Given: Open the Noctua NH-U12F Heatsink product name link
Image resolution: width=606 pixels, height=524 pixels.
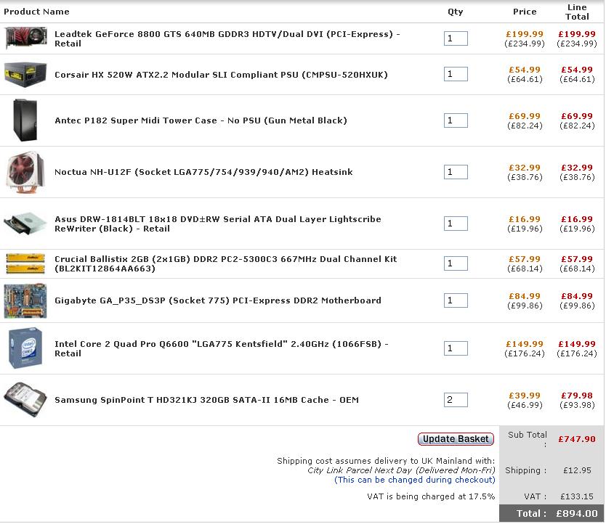Looking at the screenshot, I should tap(203, 172).
